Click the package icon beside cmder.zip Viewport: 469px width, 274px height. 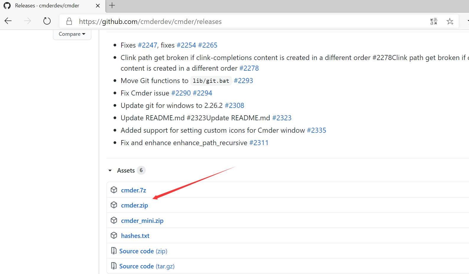point(114,205)
